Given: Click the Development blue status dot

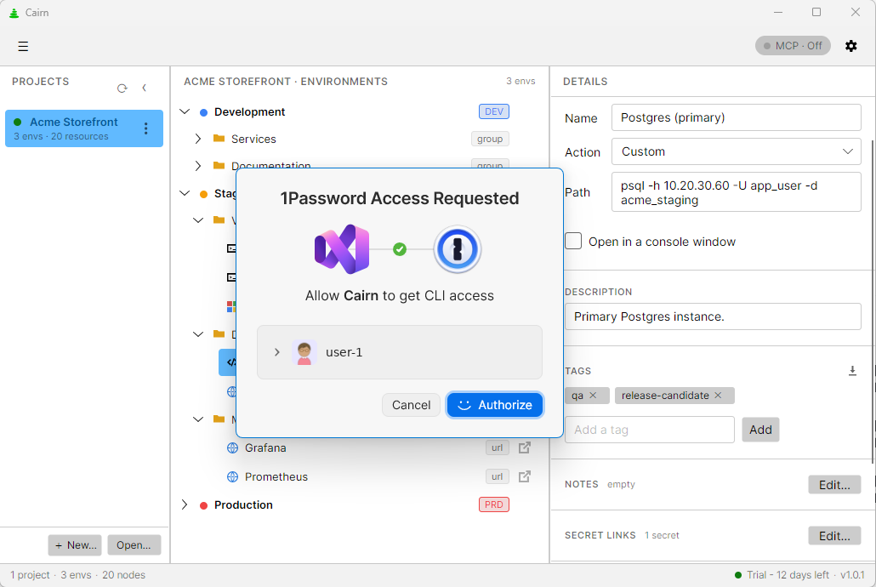Looking at the screenshot, I should click(x=203, y=112).
